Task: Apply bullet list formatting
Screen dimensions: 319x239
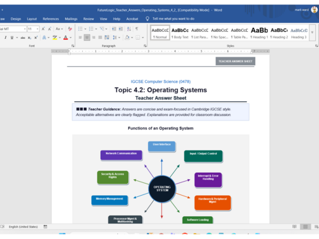Action: point(80,29)
